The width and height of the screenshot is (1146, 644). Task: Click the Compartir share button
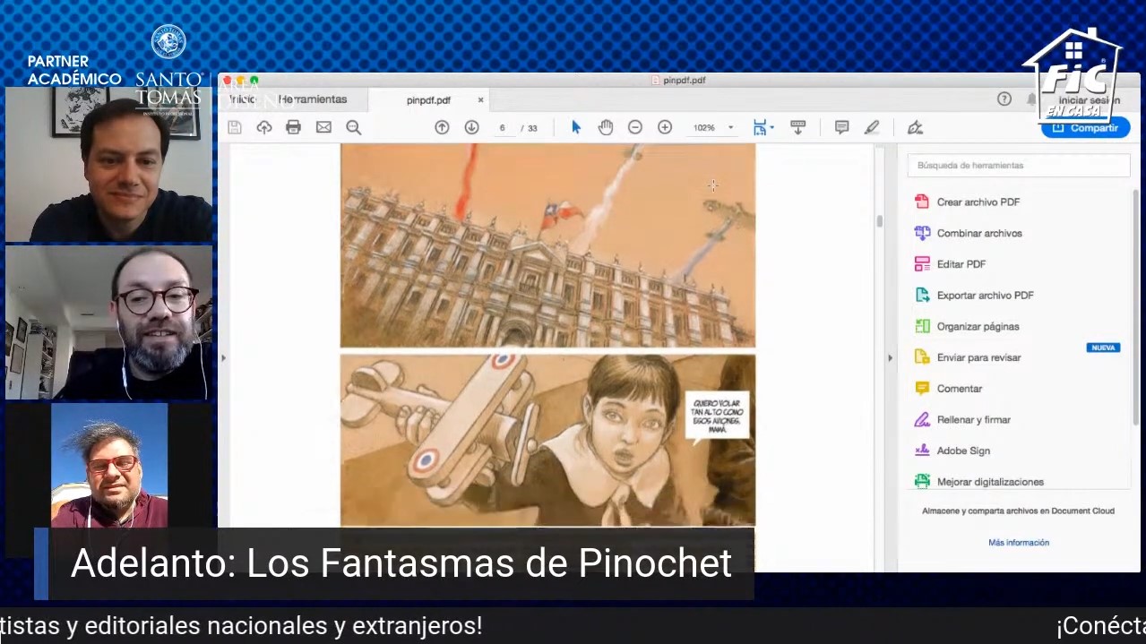1085,128
